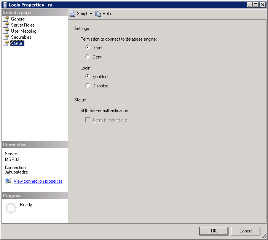Screen dimensions: 268x240
Task: Click the Status page icon
Action: [x=6, y=43]
